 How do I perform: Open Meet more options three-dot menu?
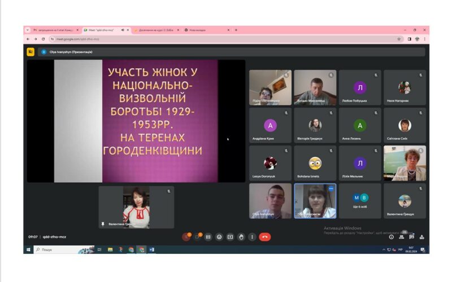(x=252, y=237)
